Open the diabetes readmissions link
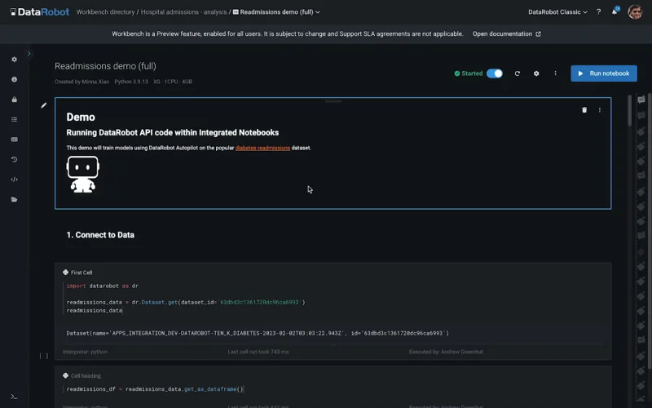This screenshot has width=652, height=408. pos(262,148)
